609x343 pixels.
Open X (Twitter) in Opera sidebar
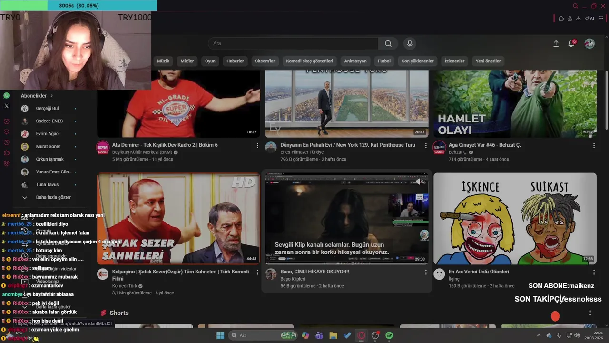click(6, 106)
